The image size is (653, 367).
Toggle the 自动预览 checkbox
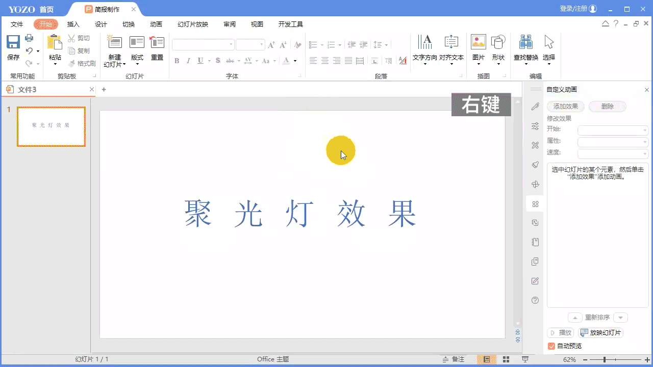pos(551,346)
